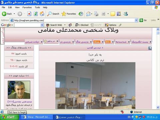Screen dimensions: 160x120
Task: Click the Forward navigation arrow
Action: click(x=20, y=14)
